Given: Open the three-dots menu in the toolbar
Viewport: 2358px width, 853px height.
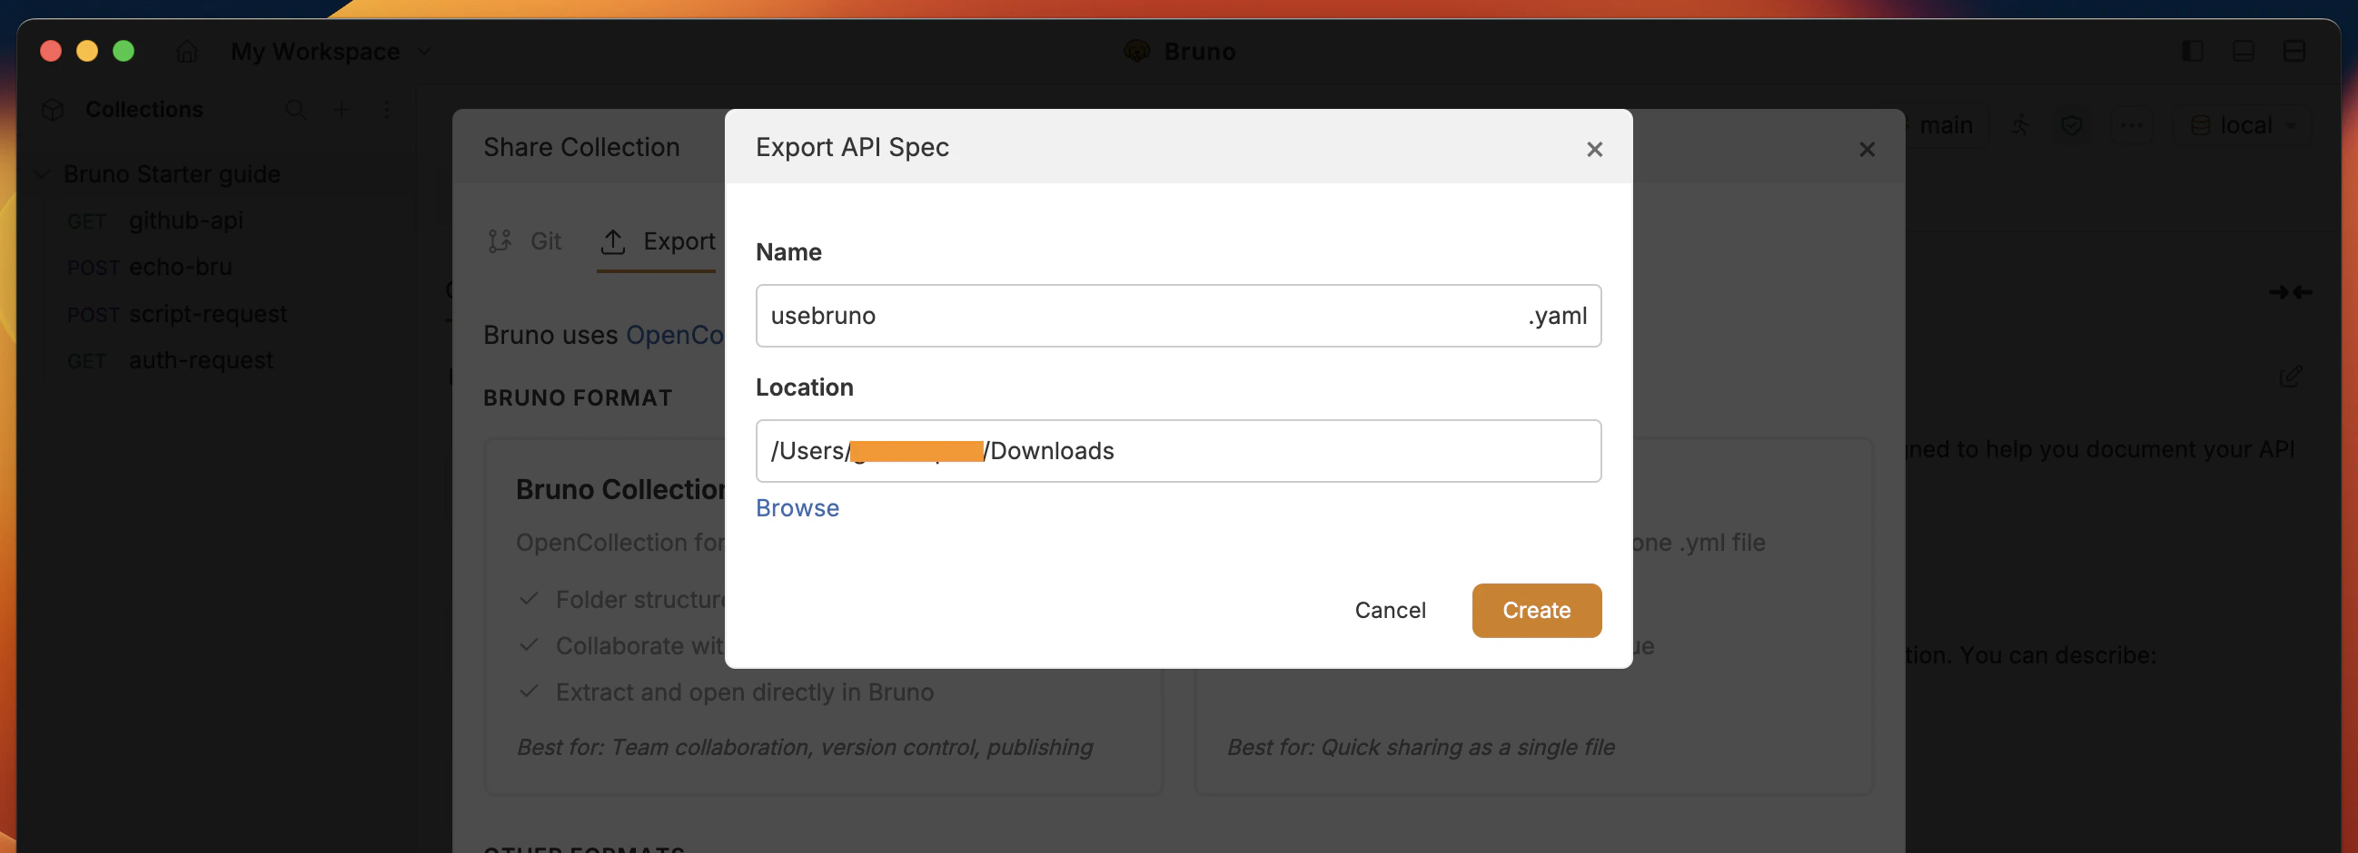Looking at the screenshot, I should (2131, 125).
